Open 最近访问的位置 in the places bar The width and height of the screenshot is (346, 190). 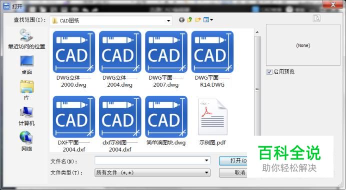point(26,39)
